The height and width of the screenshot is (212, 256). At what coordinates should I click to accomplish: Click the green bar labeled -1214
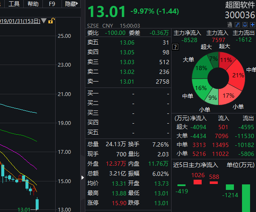pyautogui.click(x=230, y=187)
